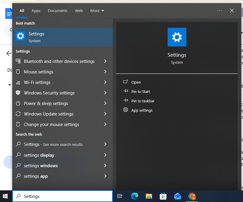
Task: Open the More dropdown filter
Action: [x=97, y=11]
